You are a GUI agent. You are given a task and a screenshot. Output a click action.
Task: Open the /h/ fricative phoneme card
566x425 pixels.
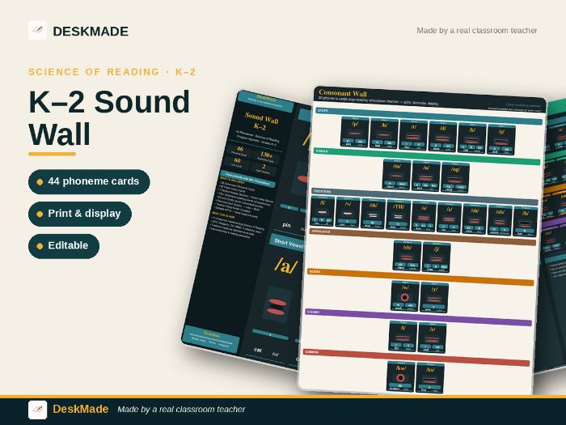coord(525,222)
